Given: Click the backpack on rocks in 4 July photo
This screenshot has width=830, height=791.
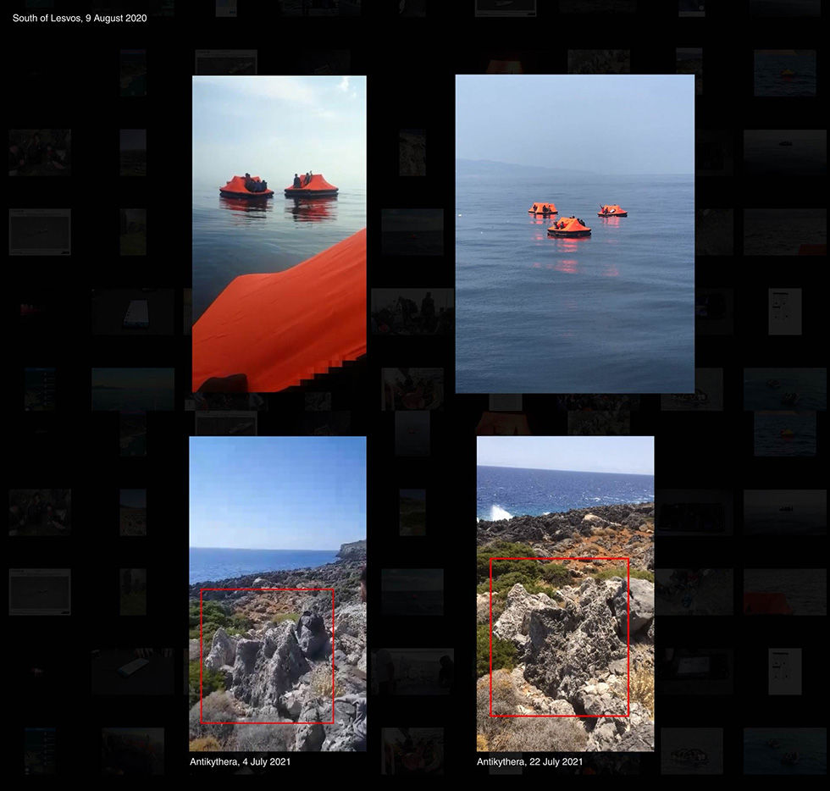Looking at the screenshot, I should tap(313, 628).
